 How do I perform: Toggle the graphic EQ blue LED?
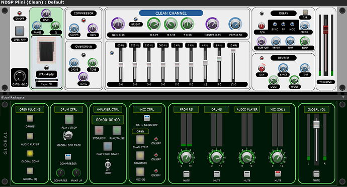pos(112,53)
